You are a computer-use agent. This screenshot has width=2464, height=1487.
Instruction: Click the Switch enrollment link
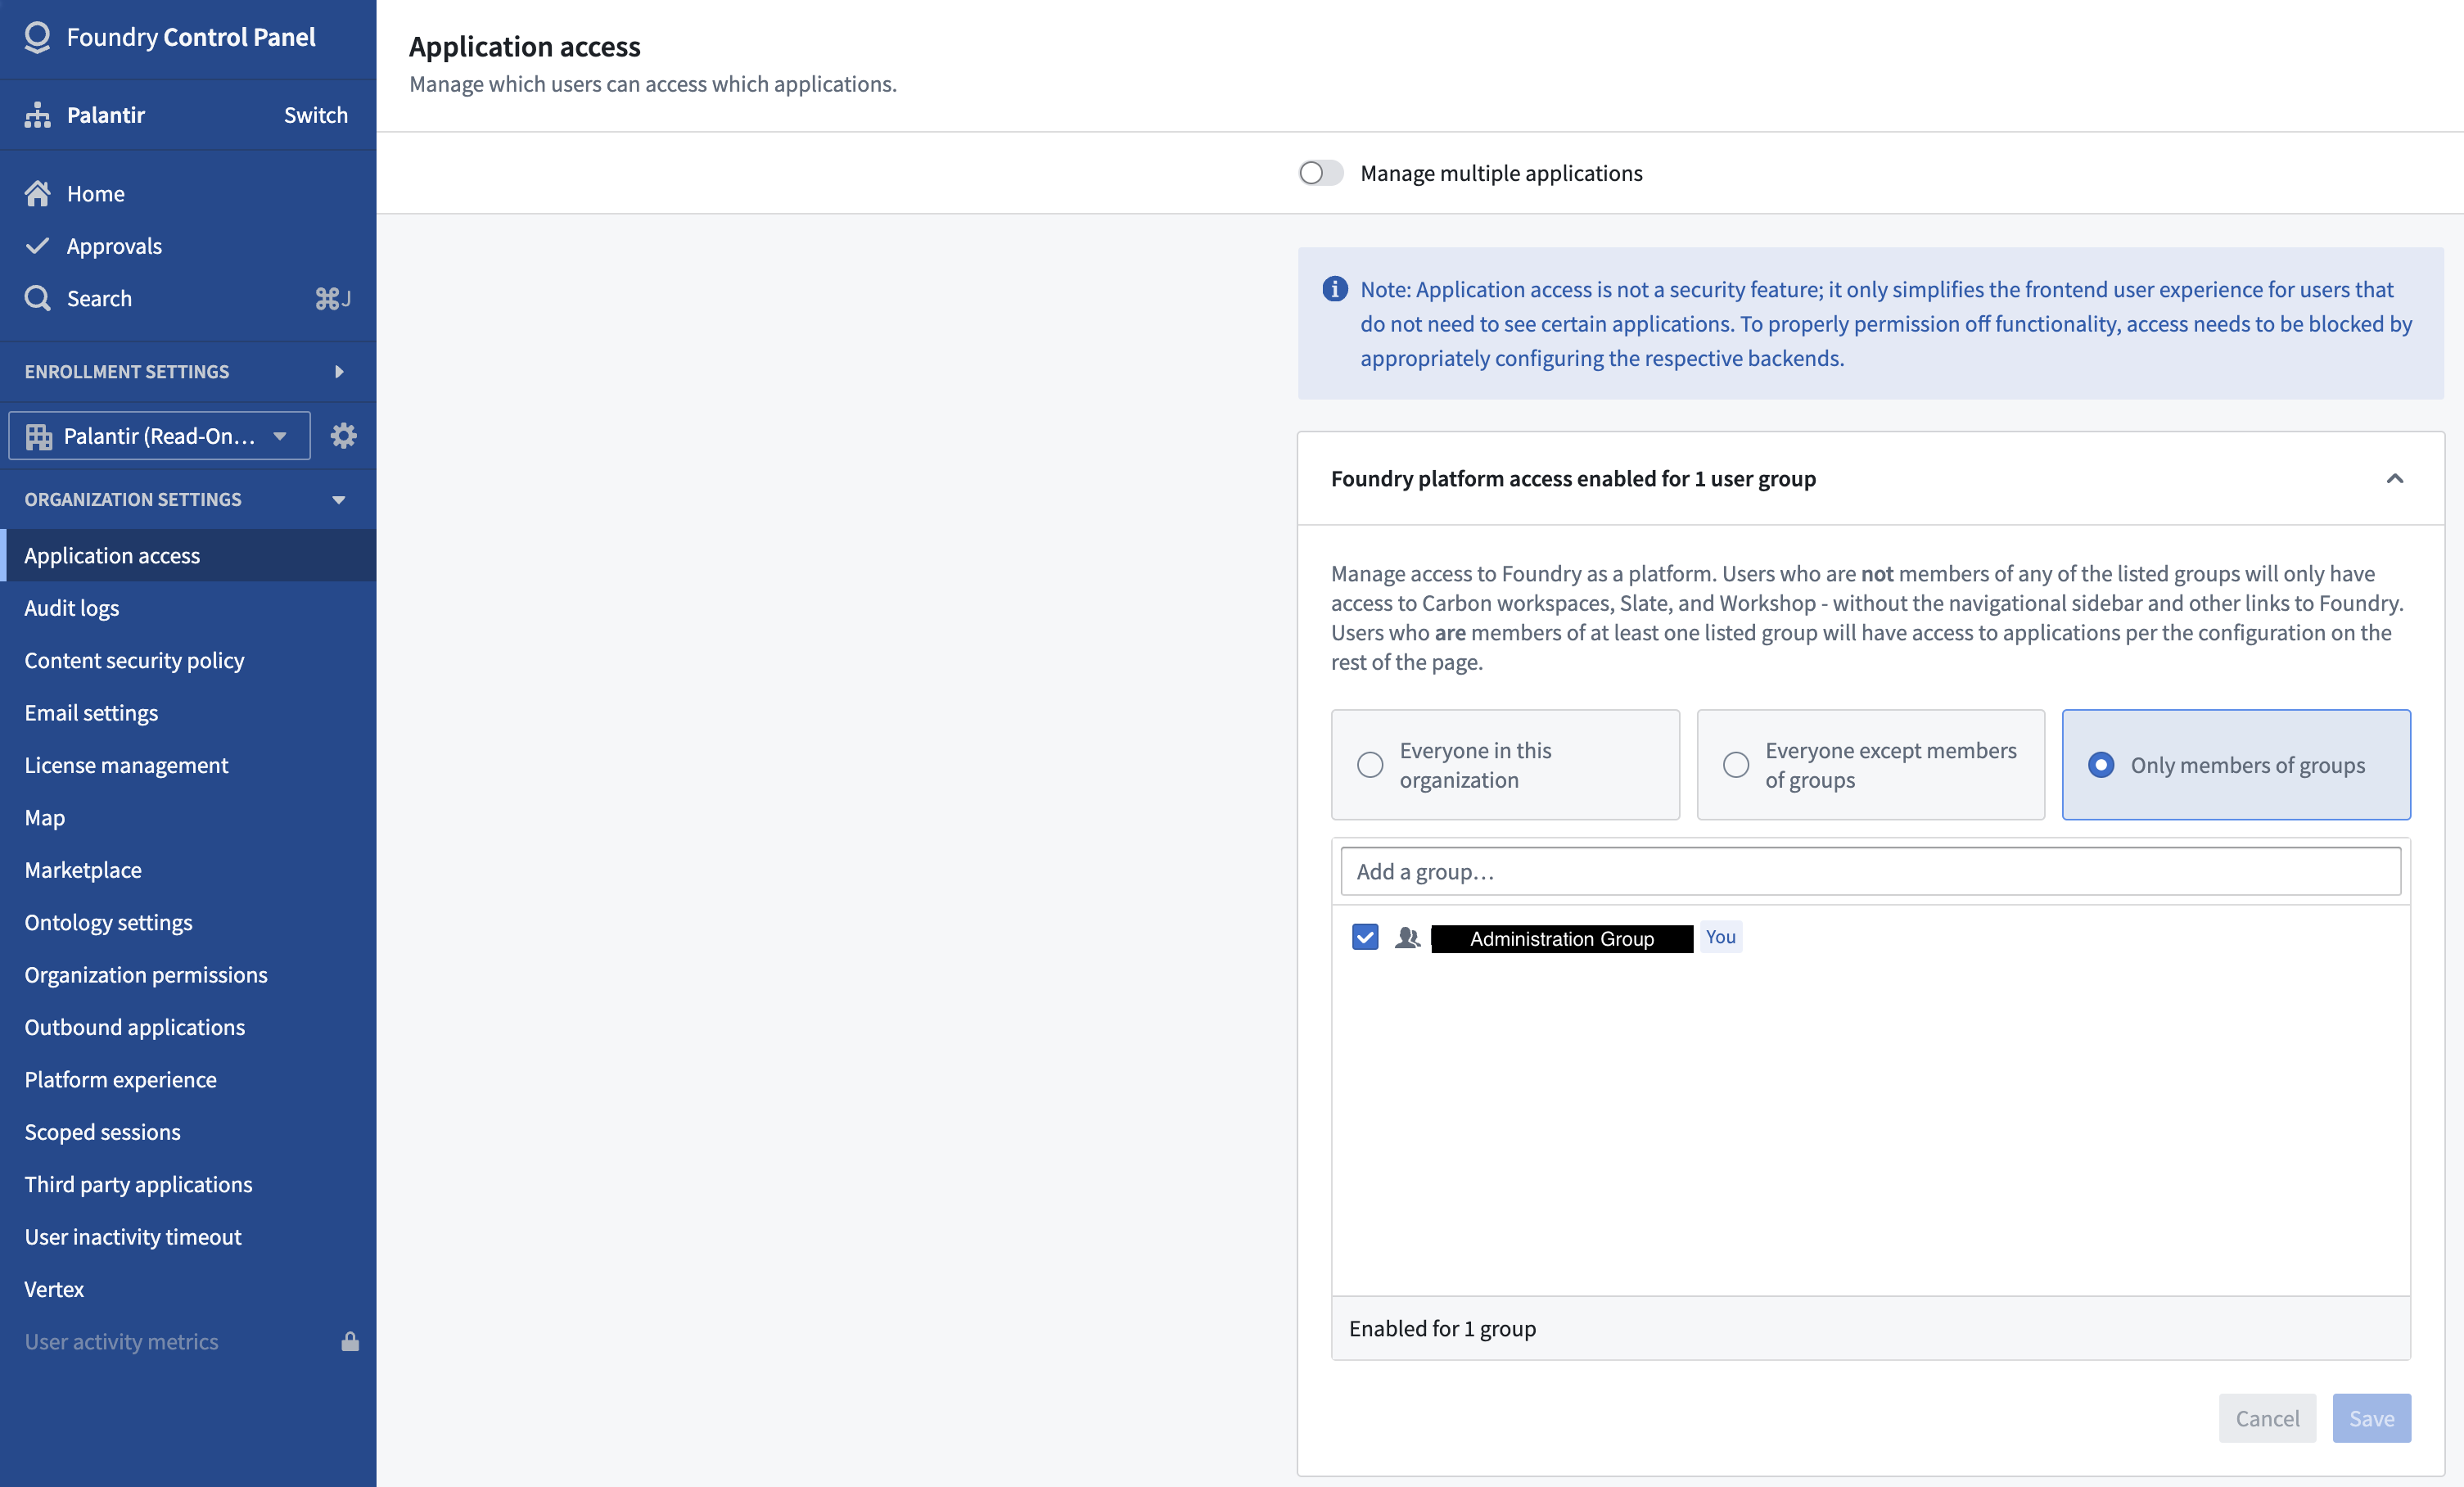[316, 115]
